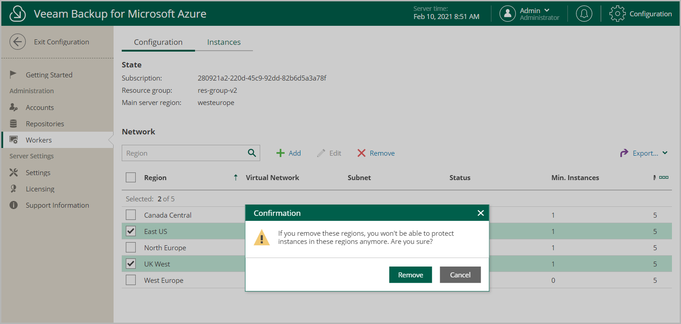Viewport: 681px width, 324px height.
Task: Sort by Subnet column header
Action: (x=359, y=177)
